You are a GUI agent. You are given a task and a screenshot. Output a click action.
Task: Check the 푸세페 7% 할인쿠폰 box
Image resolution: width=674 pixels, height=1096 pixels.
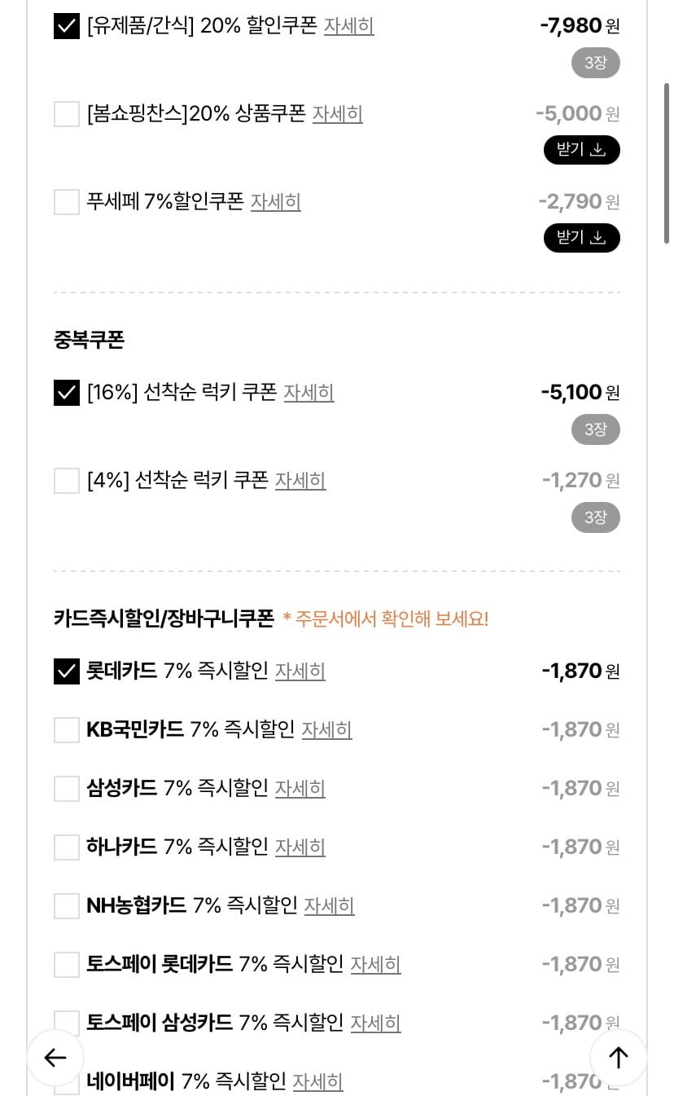coord(67,202)
